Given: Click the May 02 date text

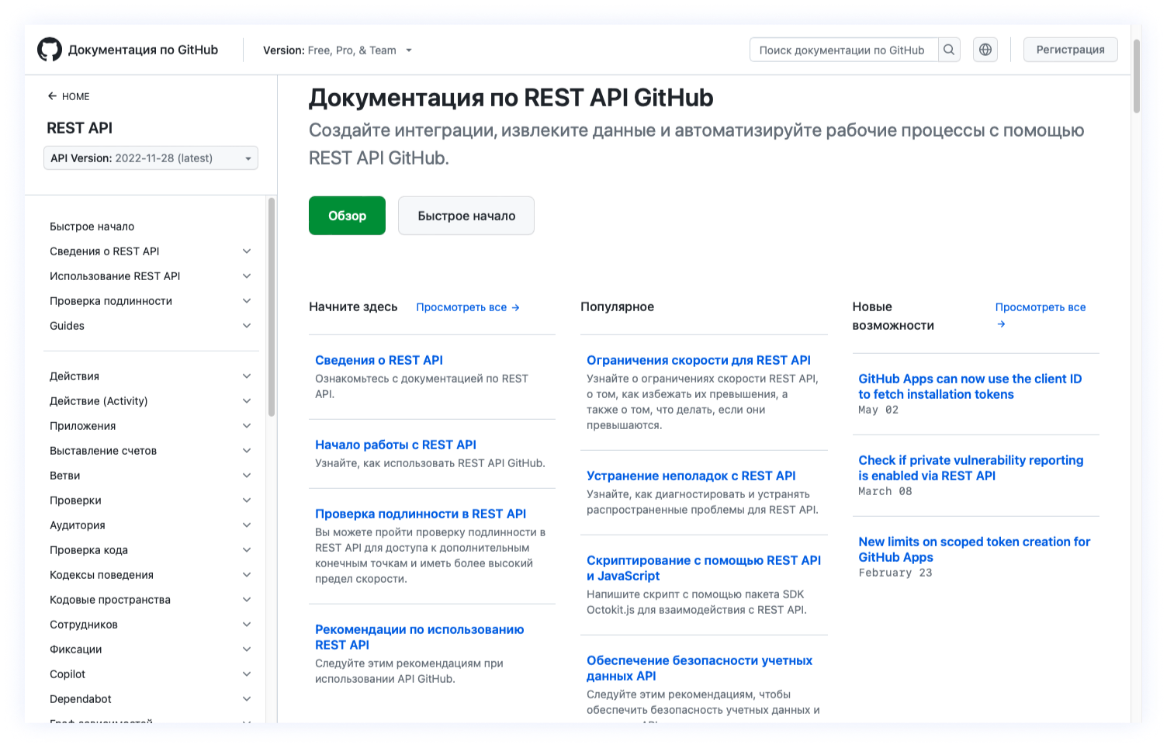Looking at the screenshot, I should tap(878, 410).
